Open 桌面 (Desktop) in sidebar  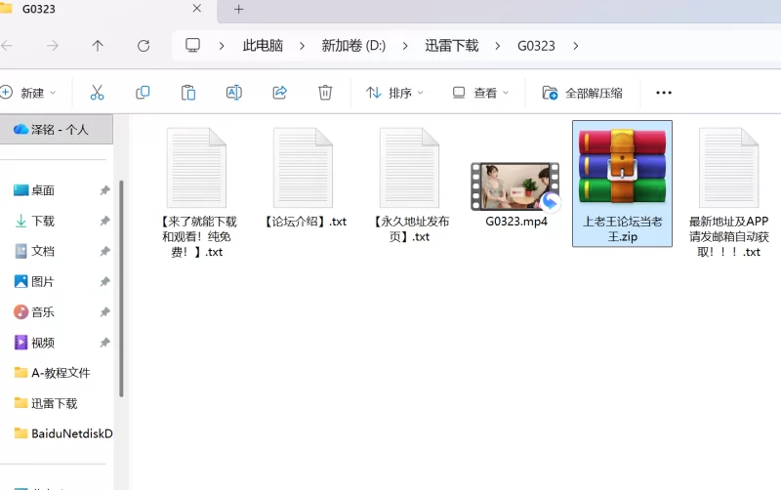[43, 190]
